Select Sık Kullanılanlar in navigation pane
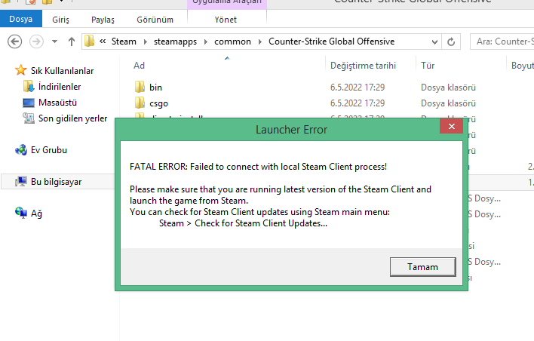 coord(63,71)
